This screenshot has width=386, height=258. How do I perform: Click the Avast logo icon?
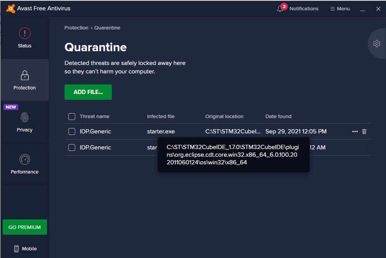(x=10, y=9)
